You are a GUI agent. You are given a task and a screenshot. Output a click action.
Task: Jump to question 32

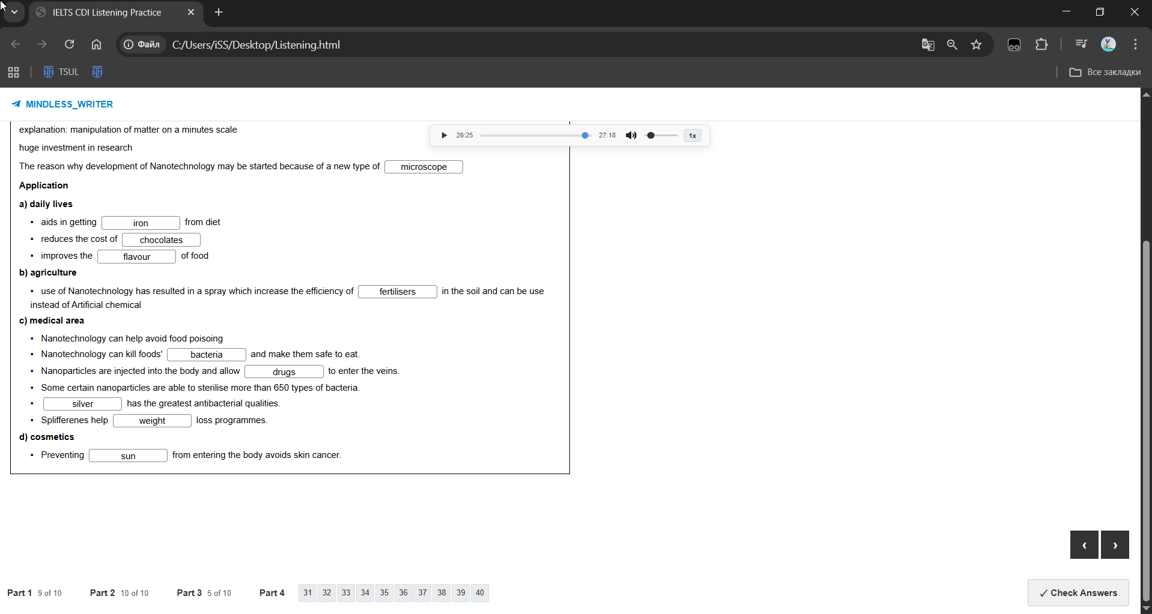coord(327,593)
